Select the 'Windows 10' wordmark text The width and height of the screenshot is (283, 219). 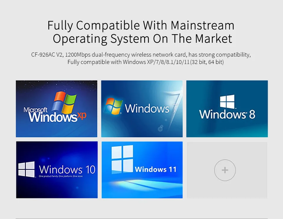pos(67,169)
